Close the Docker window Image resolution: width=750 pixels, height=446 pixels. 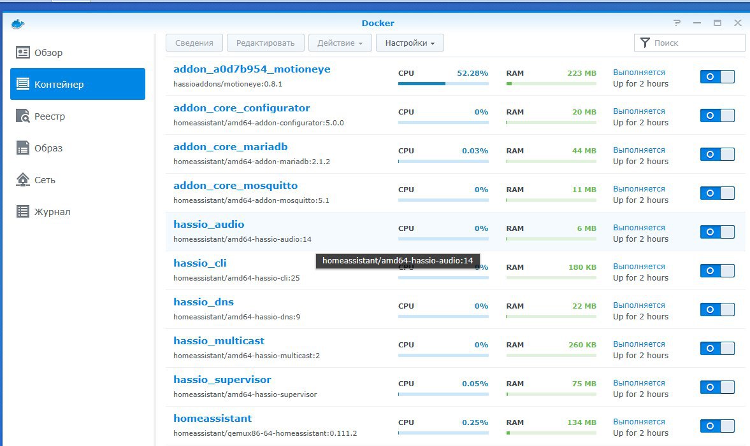pyautogui.click(x=737, y=23)
